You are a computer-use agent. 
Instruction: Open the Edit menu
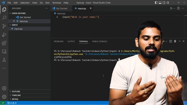[x=15, y=3]
